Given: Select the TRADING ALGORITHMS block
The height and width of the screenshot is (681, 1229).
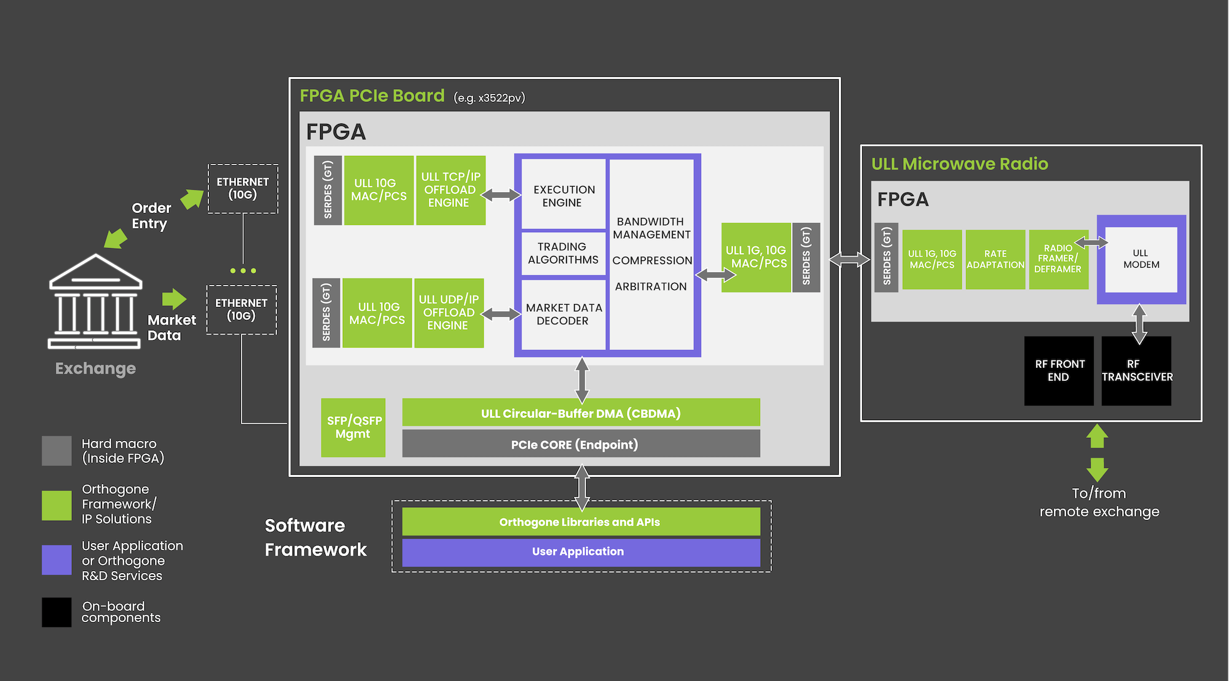Looking at the screenshot, I should coord(563,253).
